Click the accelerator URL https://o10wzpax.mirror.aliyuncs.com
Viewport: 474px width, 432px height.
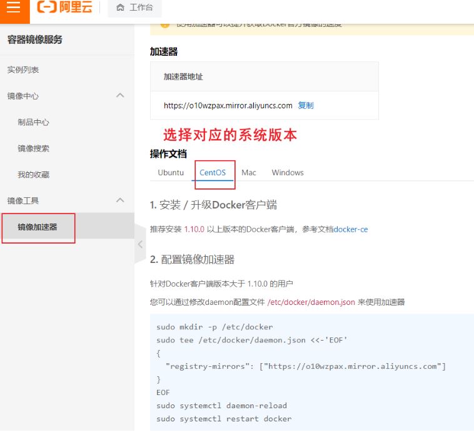click(x=228, y=105)
